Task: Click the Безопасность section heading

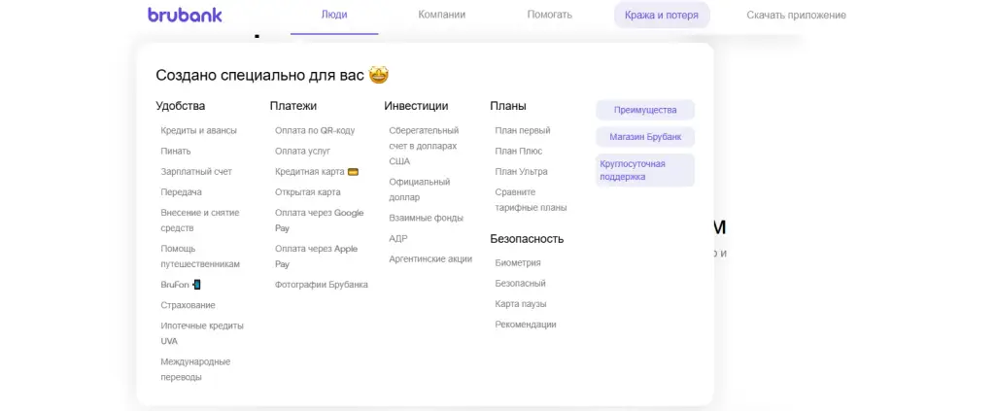Action: [527, 239]
